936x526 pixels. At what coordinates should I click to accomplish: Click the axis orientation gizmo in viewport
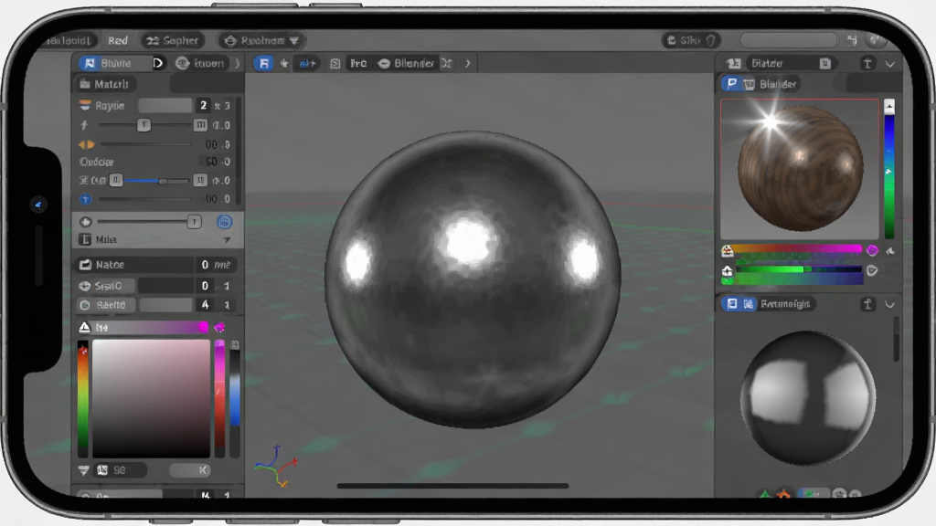point(276,465)
